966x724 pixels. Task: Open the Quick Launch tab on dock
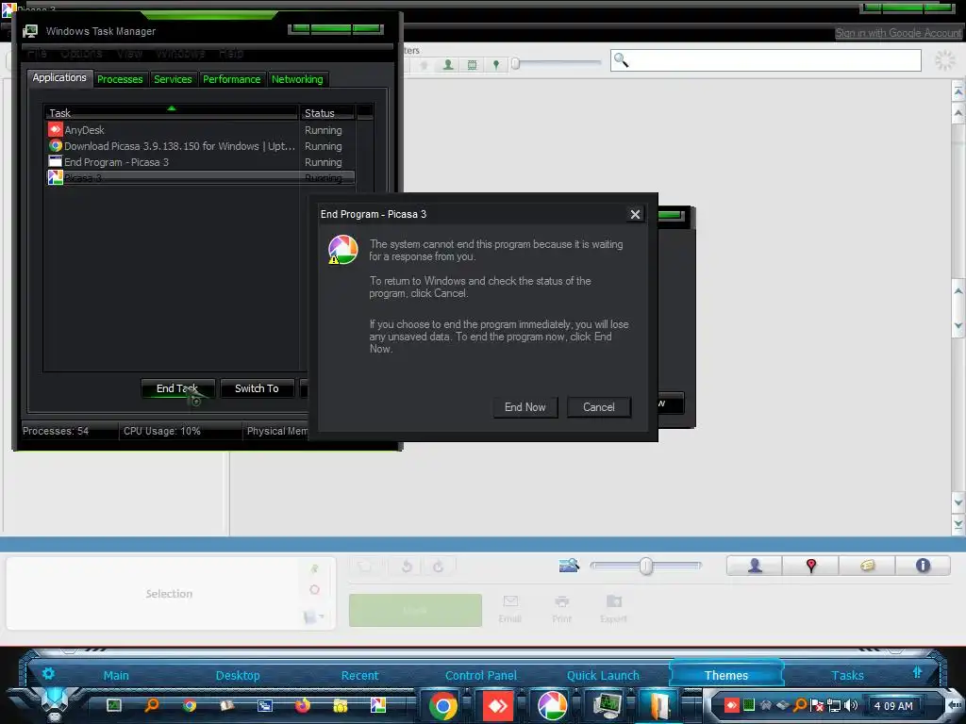pos(603,675)
